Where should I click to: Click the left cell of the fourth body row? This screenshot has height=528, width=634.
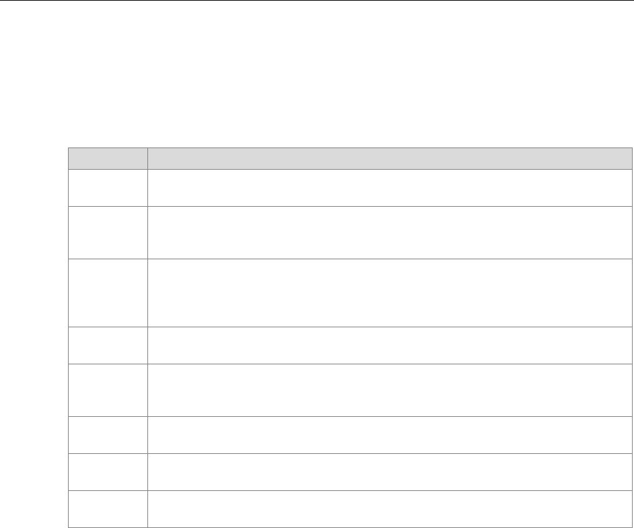(108, 345)
